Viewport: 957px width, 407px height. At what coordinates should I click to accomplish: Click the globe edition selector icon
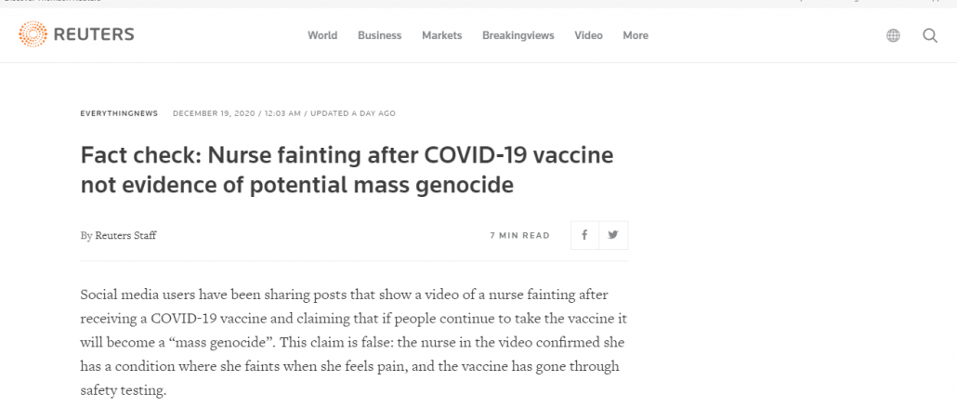click(893, 35)
